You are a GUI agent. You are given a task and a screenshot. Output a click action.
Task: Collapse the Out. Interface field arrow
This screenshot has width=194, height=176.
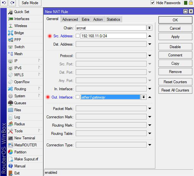point(150,97)
